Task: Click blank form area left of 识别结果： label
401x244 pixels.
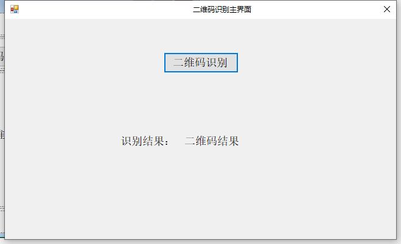Action: [61, 141]
